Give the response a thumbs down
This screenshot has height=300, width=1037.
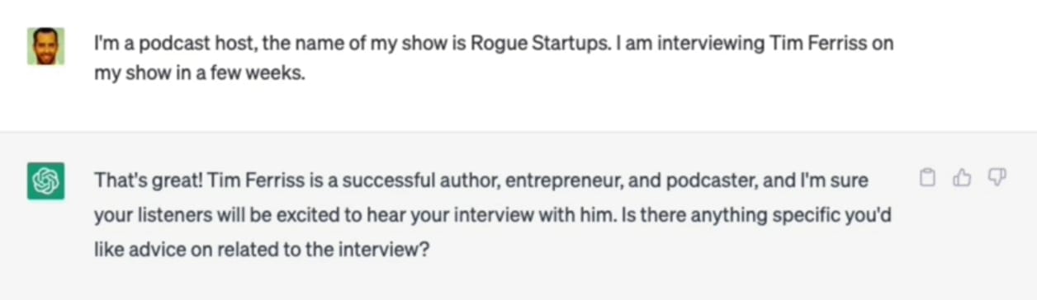997,178
